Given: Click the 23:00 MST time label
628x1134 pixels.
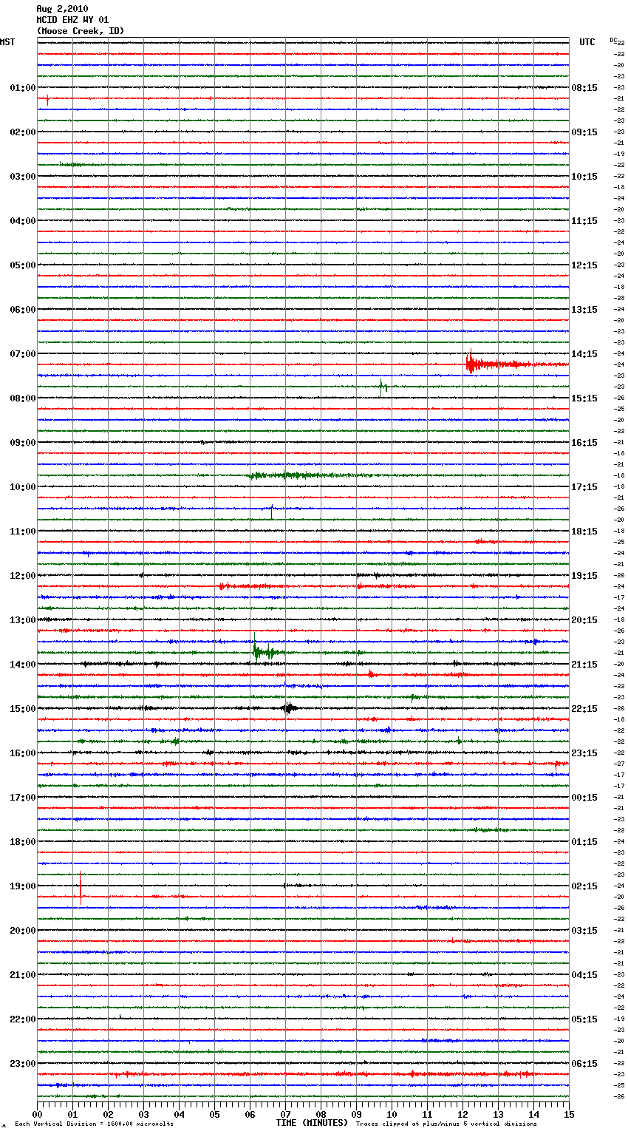Looking at the screenshot, I should [x=23, y=1064].
